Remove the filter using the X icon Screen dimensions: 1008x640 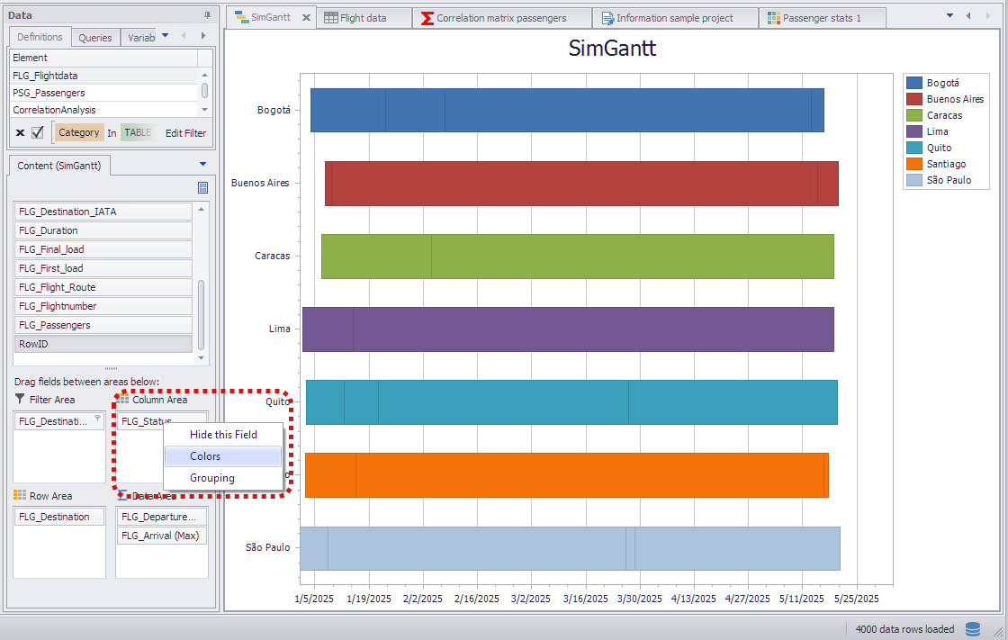click(x=20, y=133)
